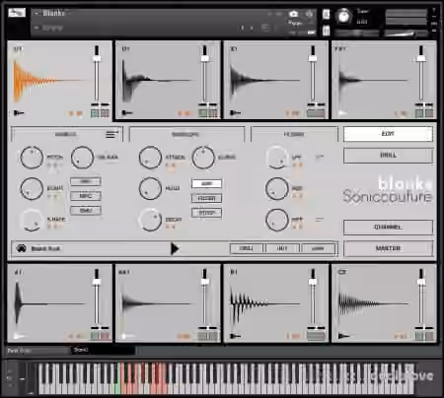
Task: Toggle the green left box in D1 pad
Action: pos(203,113)
